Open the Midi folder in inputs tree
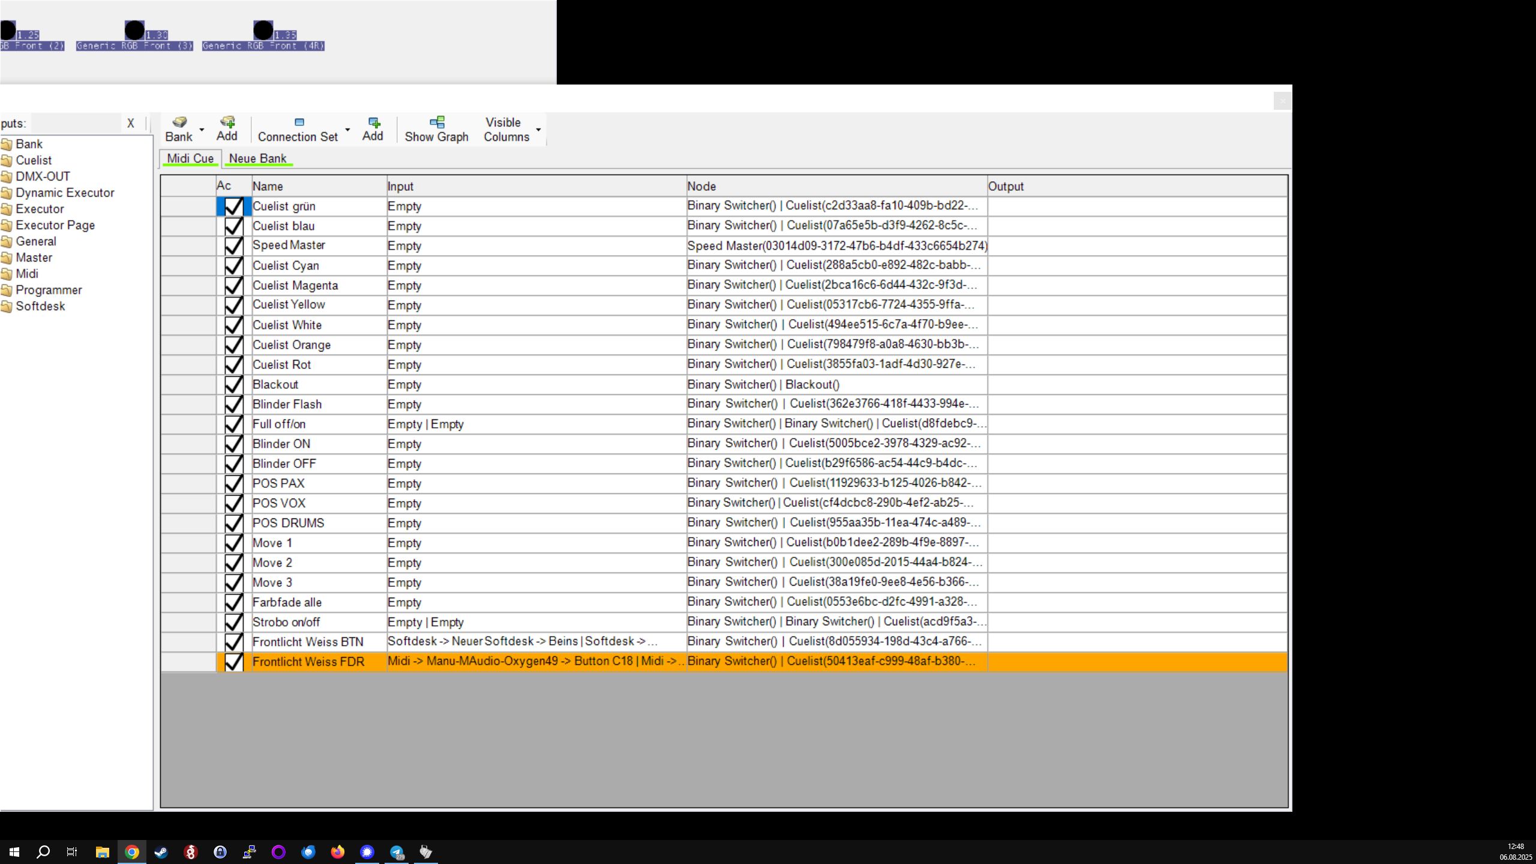The height and width of the screenshot is (864, 1536). [x=26, y=274]
